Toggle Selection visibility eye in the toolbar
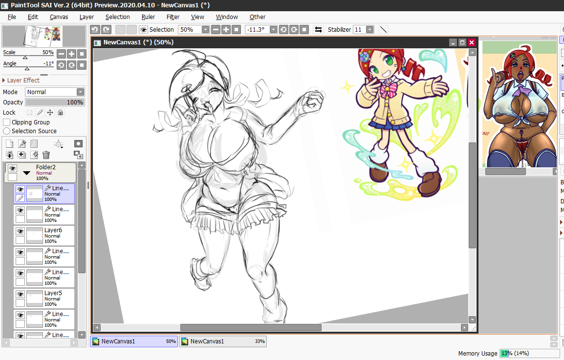Screen dimensions: 564x360 [x=144, y=29]
